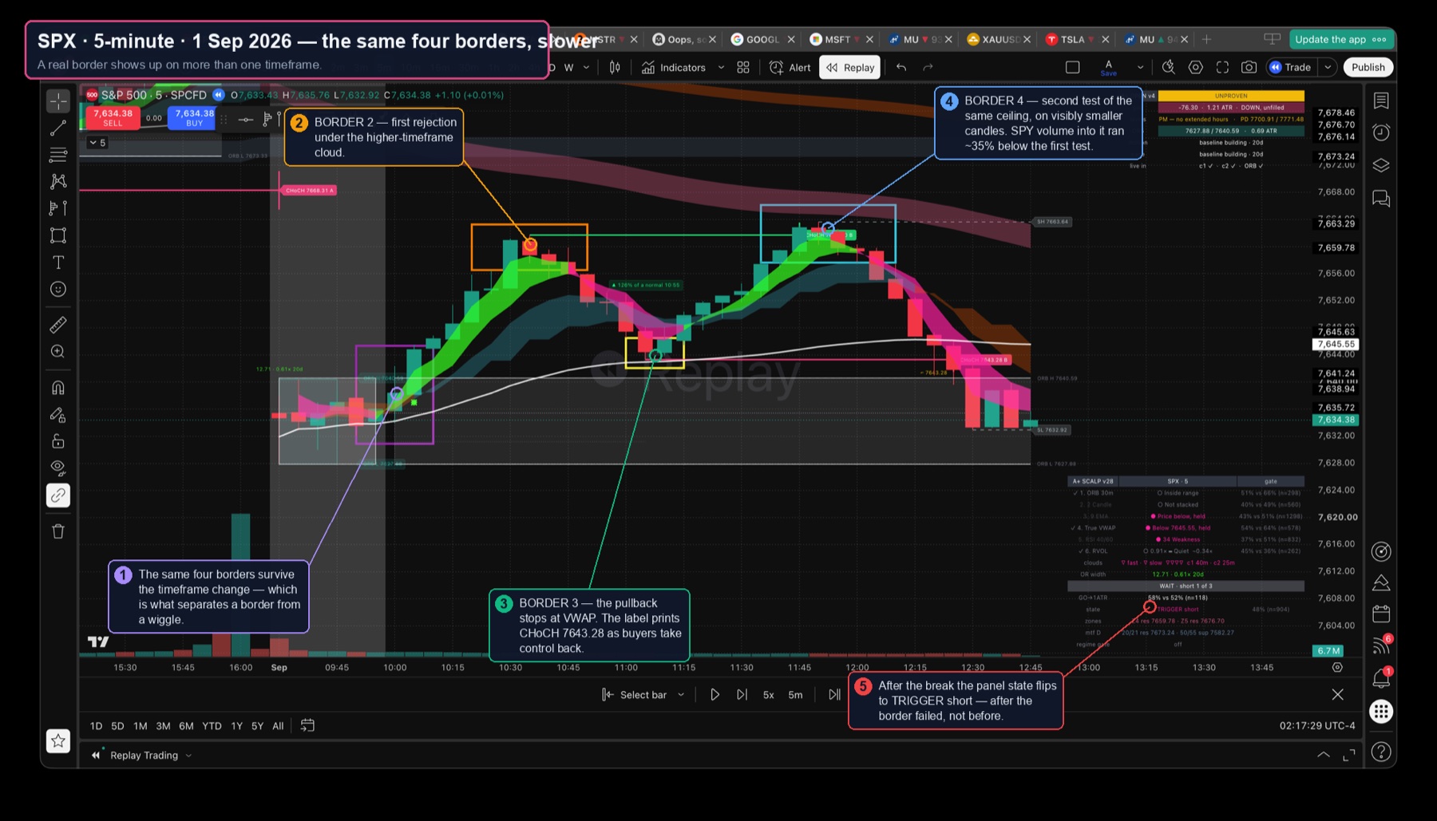The image size is (1437, 821).
Task: Collapse the indicator legend showing 5
Action: coord(97,143)
